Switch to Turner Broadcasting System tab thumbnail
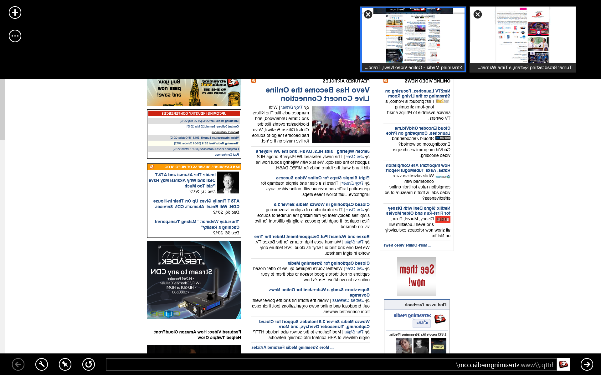The width and height of the screenshot is (601, 375). [522, 39]
